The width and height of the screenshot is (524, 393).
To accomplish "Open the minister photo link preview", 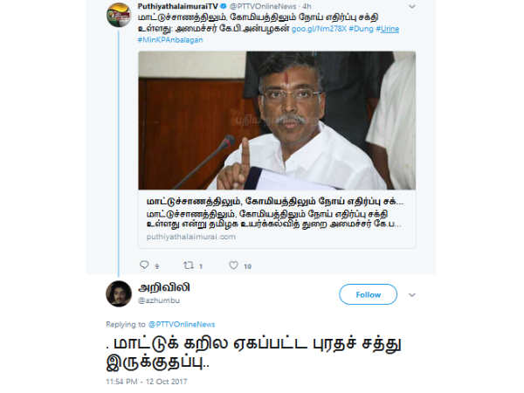I will point(277,121).
